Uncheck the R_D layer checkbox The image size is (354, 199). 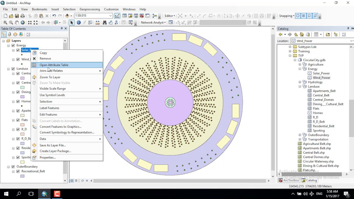18,129
